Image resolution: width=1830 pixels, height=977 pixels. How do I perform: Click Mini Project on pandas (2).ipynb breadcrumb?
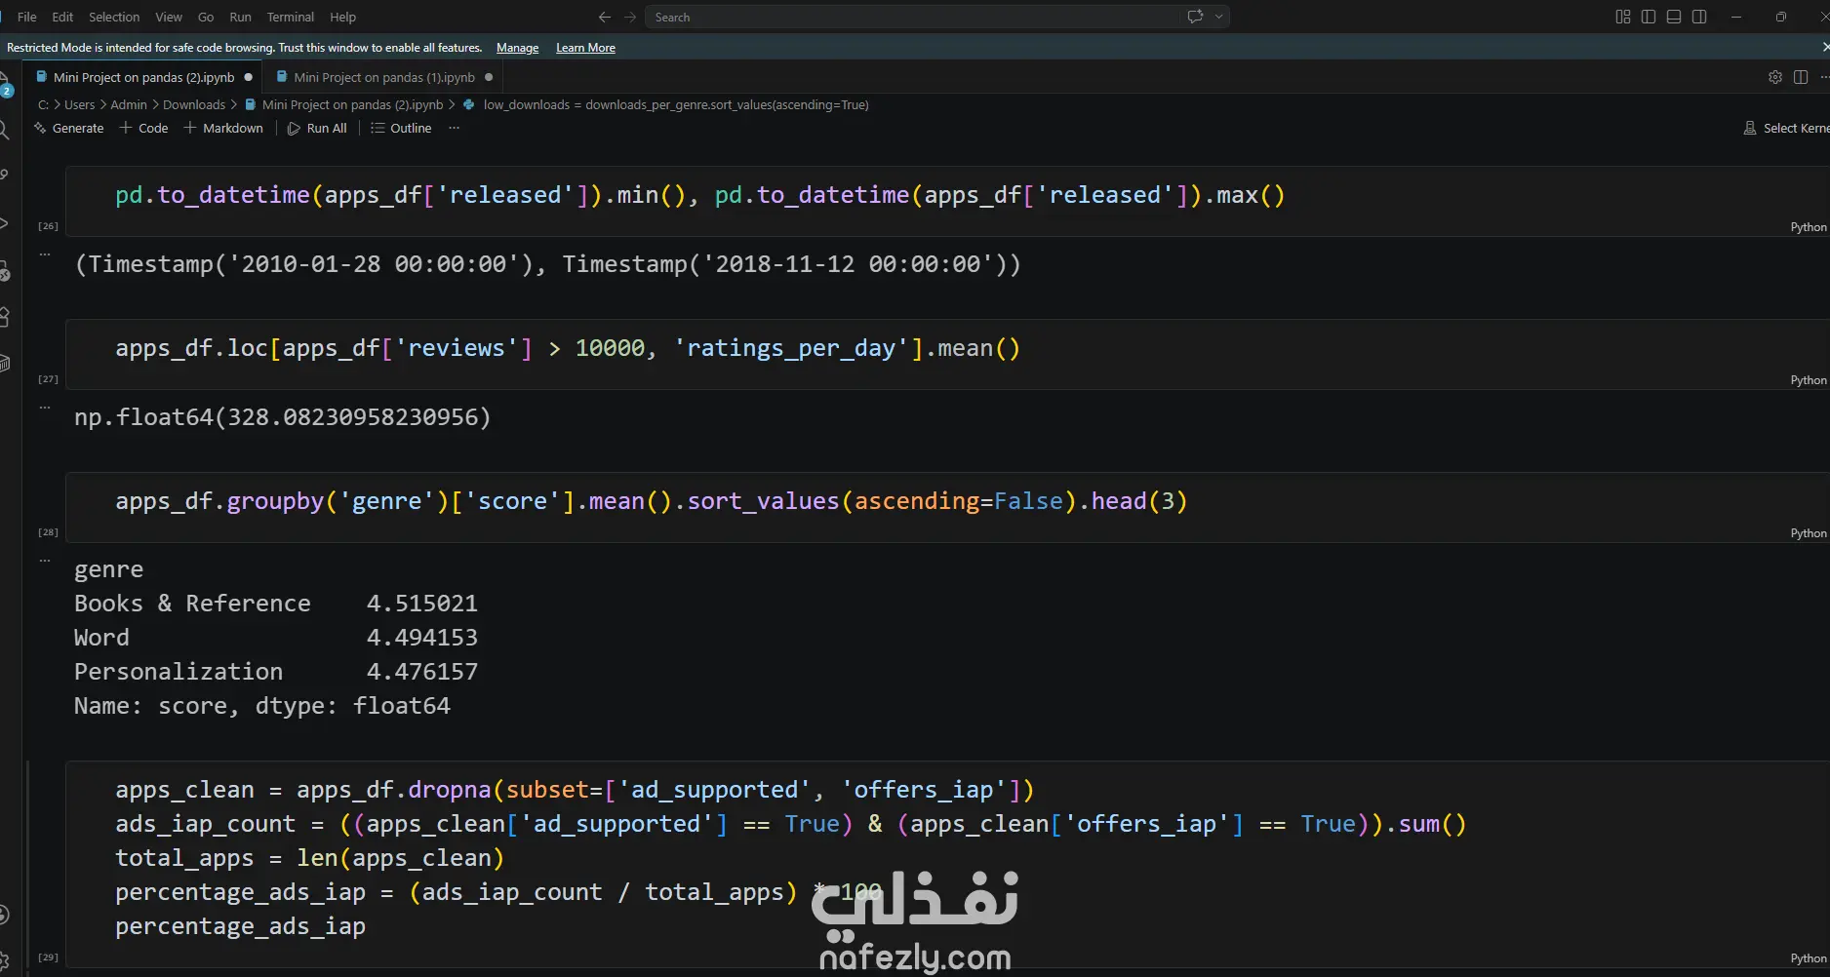(343, 104)
